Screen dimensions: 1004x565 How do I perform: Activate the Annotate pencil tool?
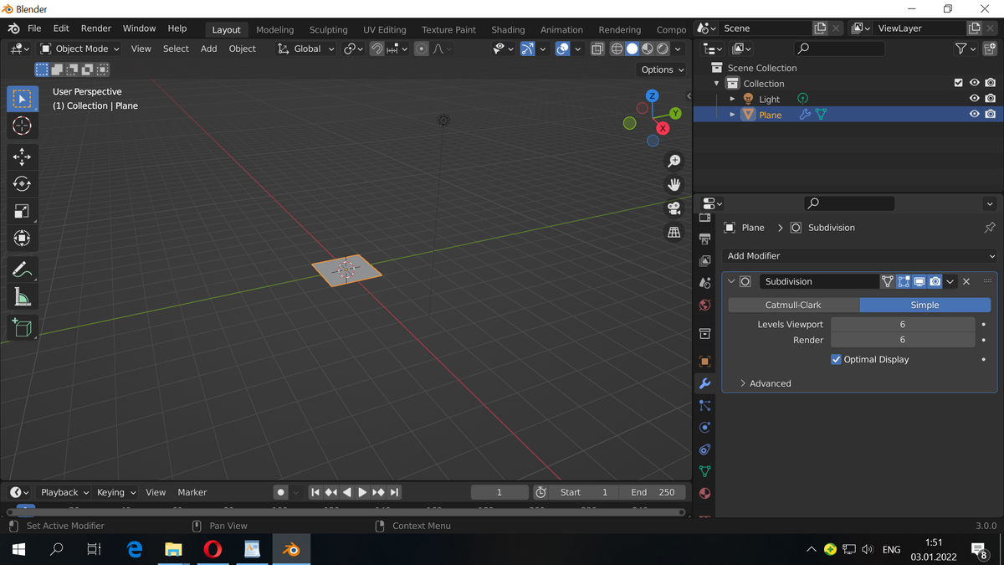tap(23, 270)
